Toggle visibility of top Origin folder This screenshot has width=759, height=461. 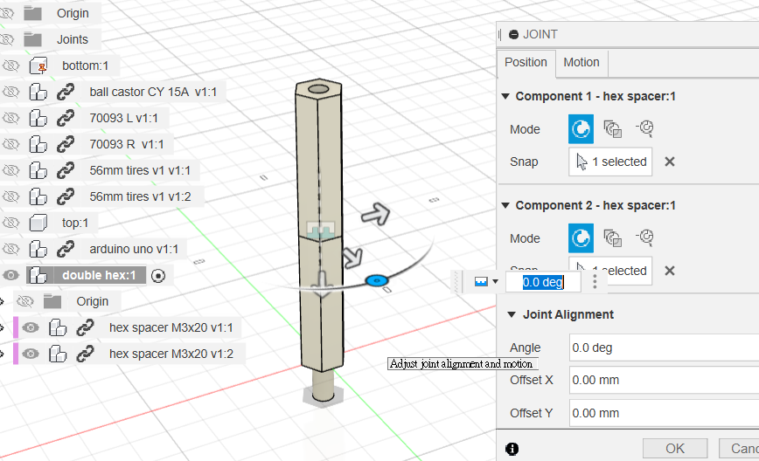[x=7, y=13]
